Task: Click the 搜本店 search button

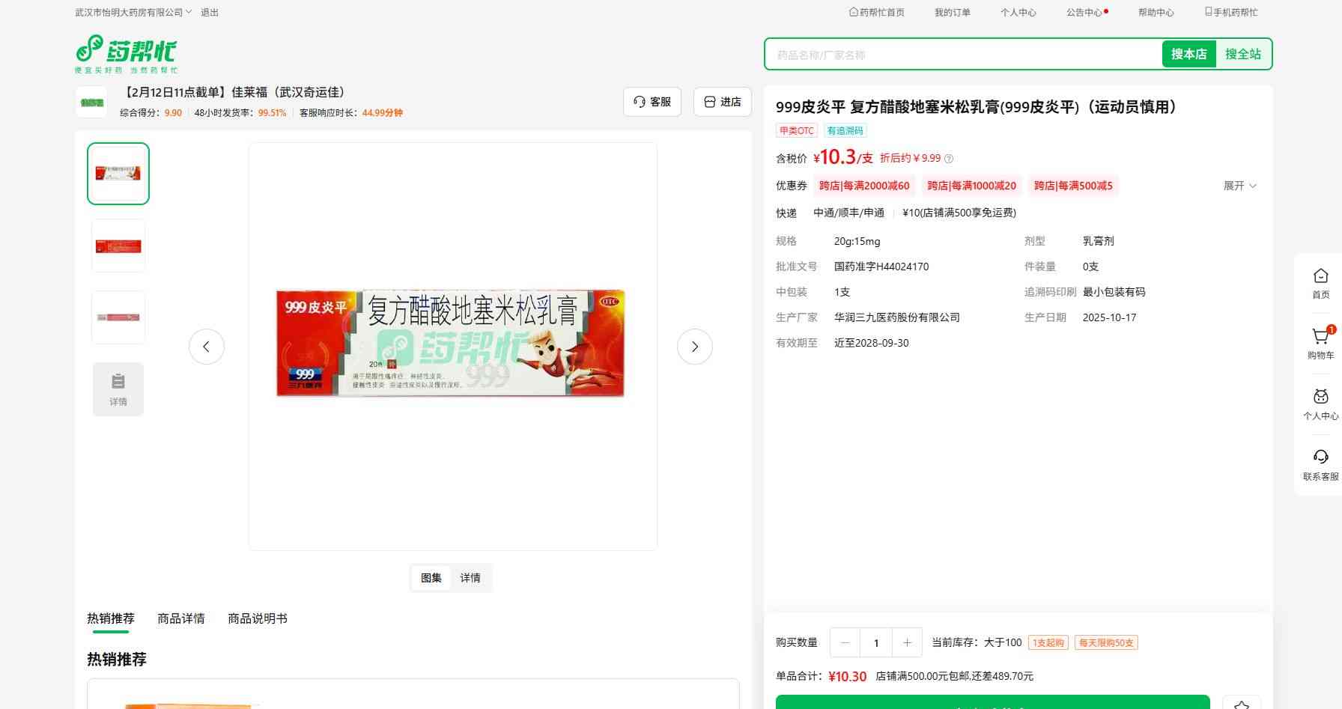Action: pos(1188,54)
